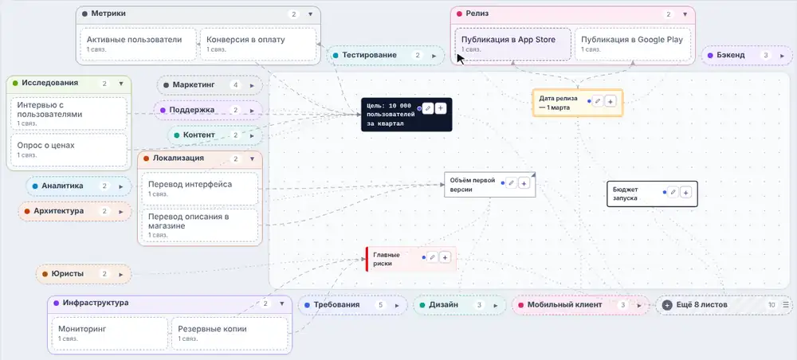This screenshot has height=360, width=797.
Task: Open the list menu icon next to "Ещё 8 листов"
Action: tap(785, 305)
